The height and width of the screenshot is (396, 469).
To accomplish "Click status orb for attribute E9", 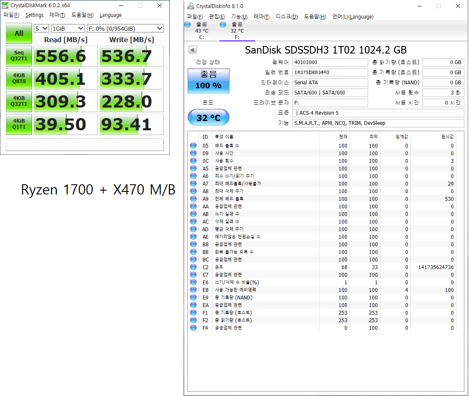I will pyautogui.click(x=193, y=297).
